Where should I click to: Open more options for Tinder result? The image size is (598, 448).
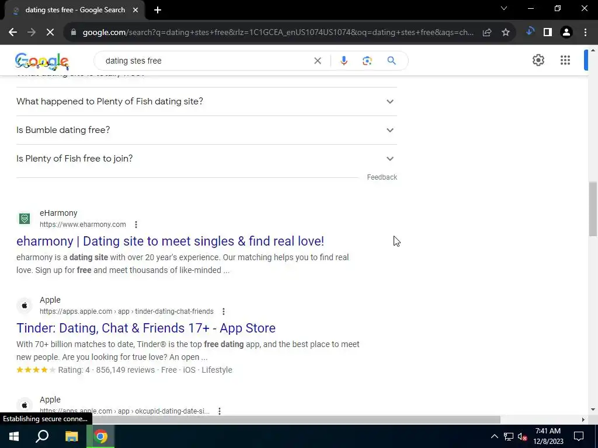[x=224, y=311]
